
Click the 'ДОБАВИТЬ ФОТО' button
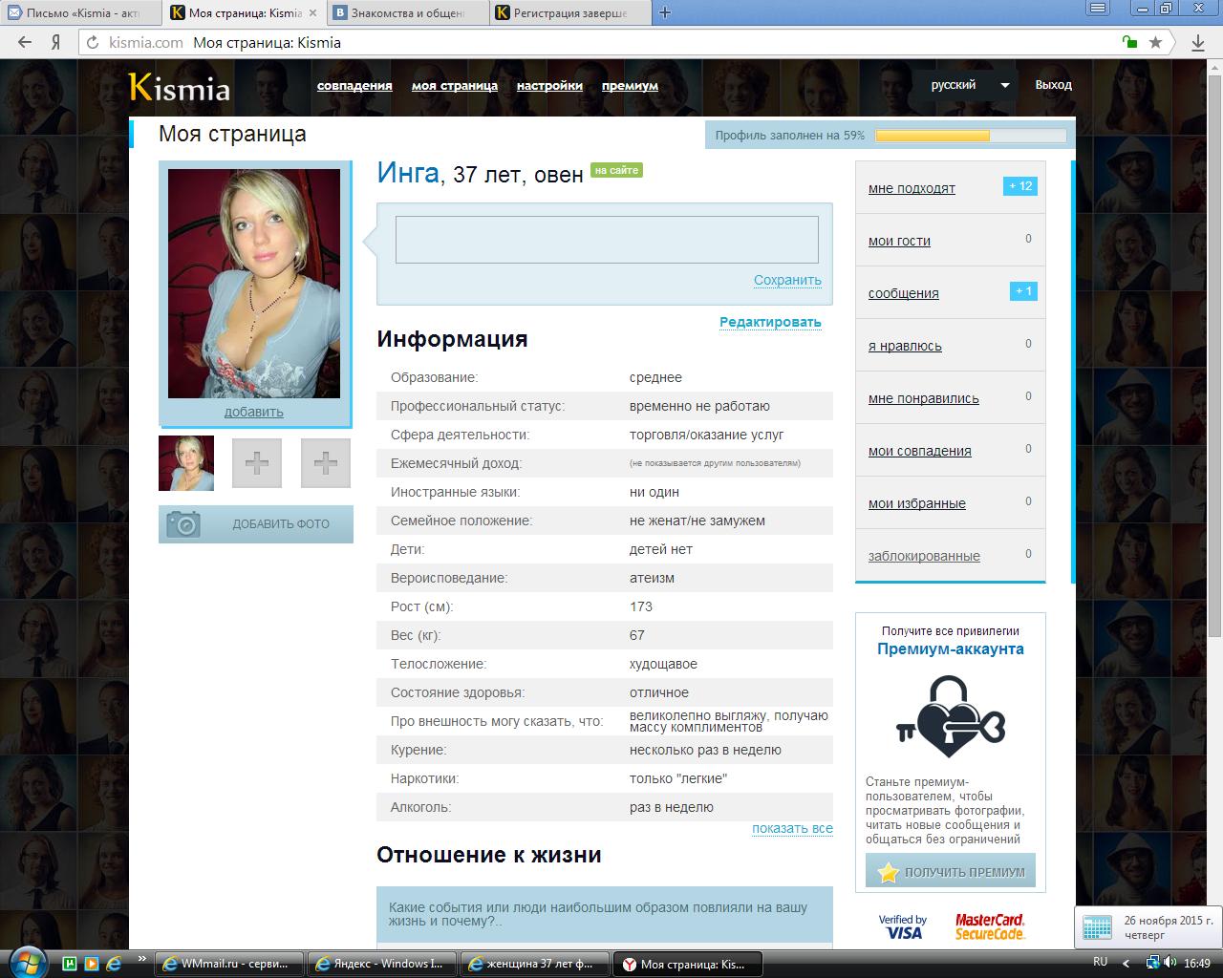(x=256, y=524)
